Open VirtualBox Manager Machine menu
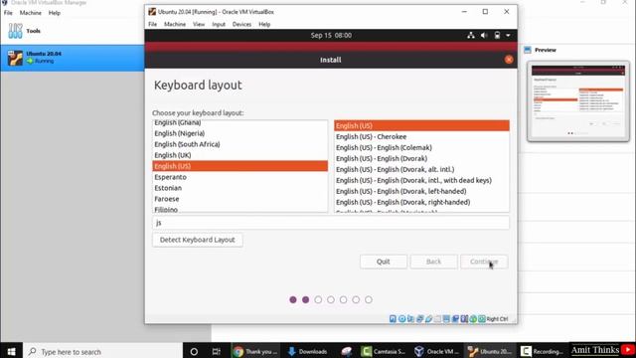 [x=31, y=13]
